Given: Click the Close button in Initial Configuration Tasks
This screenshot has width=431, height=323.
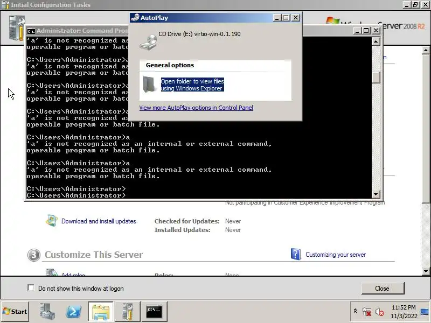Looking at the screenshot, I should pos(383,289).
